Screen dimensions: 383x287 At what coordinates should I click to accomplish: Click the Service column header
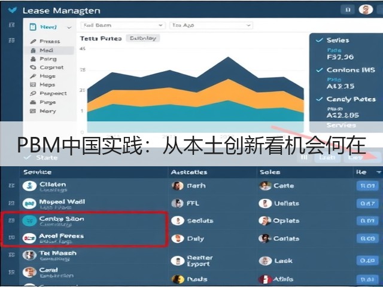[37, 172]
